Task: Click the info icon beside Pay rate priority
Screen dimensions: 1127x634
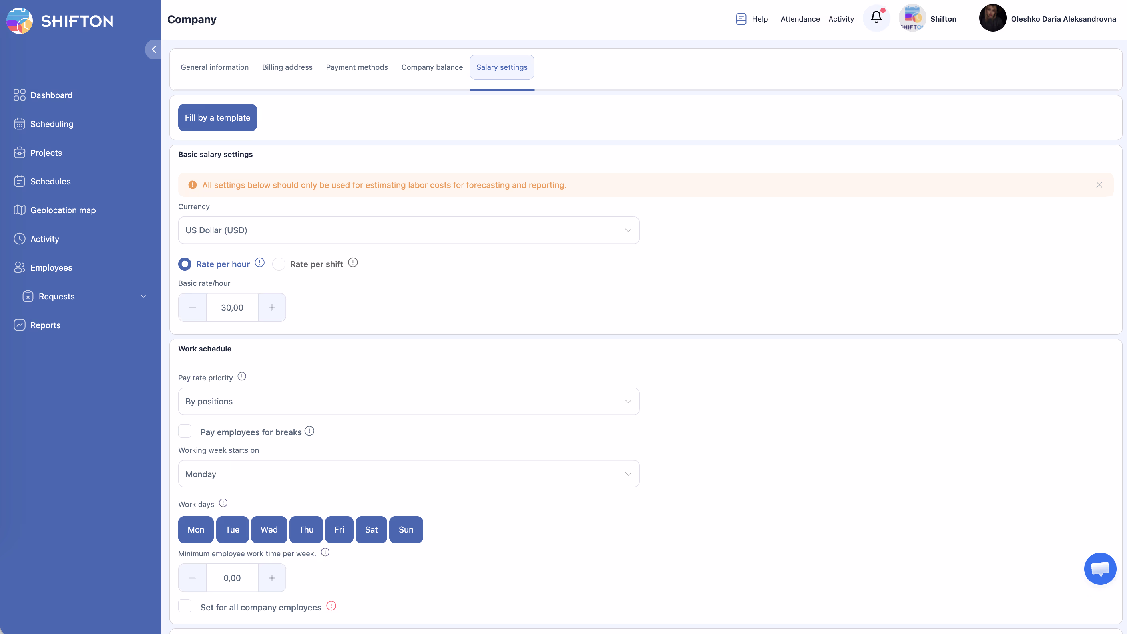Action: [242, 376]
